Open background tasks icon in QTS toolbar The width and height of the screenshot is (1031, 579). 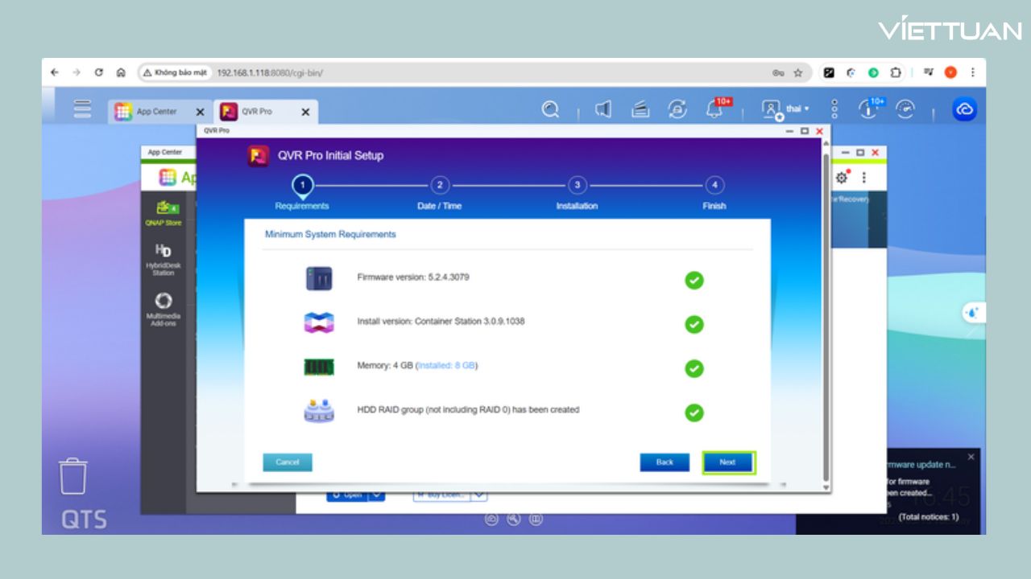[x=640, y=109]
